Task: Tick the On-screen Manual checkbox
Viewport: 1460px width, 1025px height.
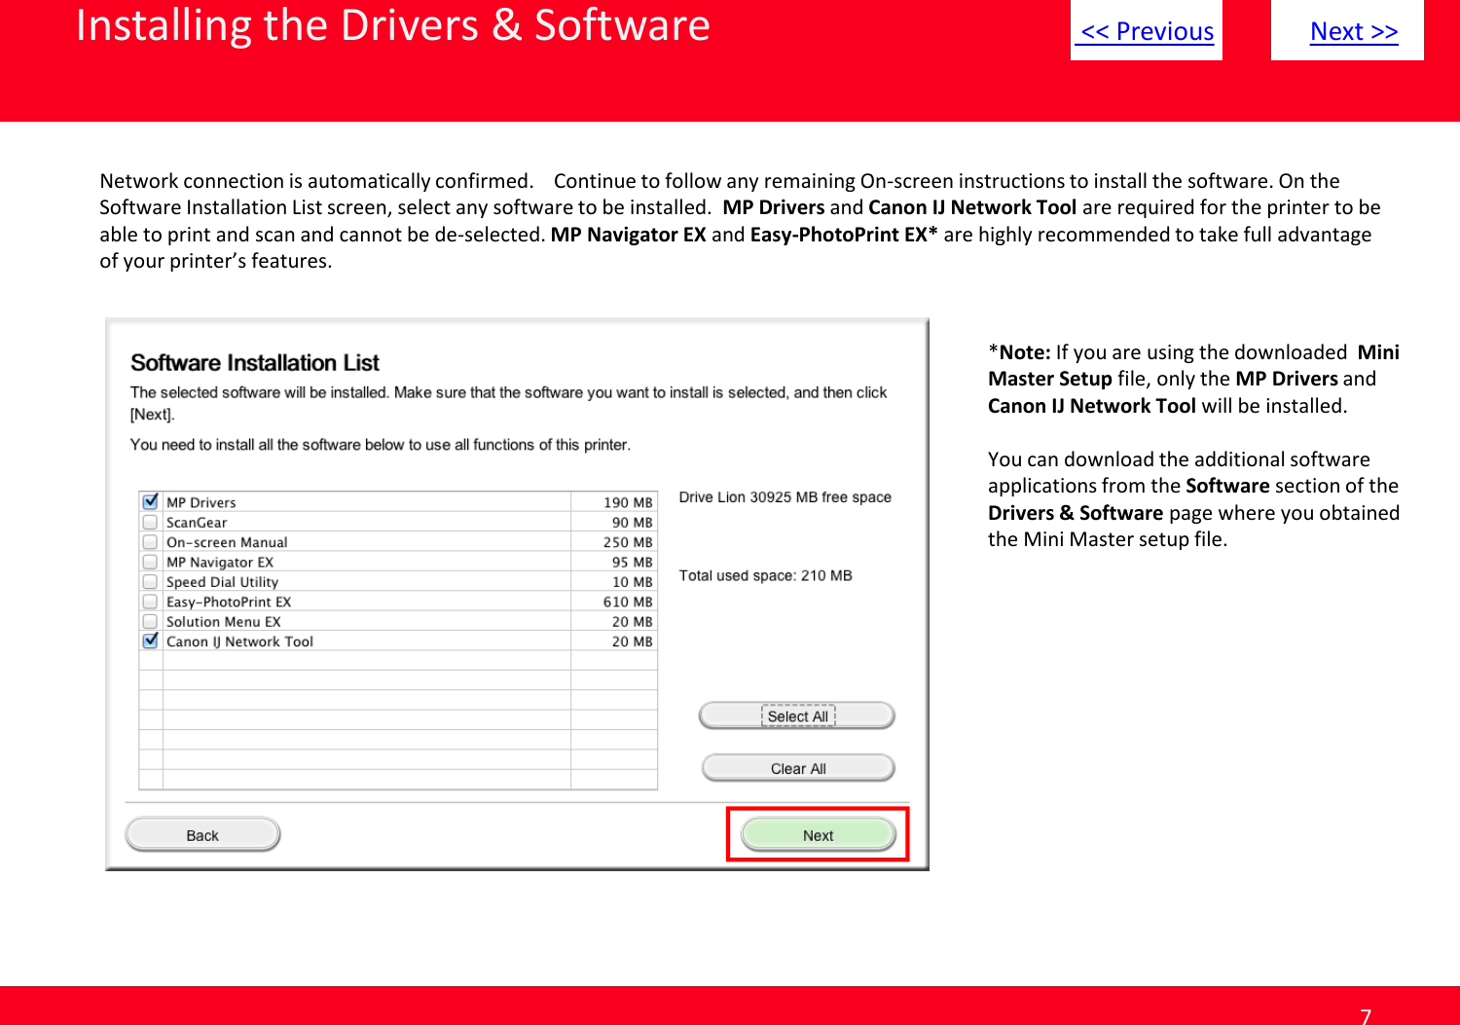Action: click(151, 542)
